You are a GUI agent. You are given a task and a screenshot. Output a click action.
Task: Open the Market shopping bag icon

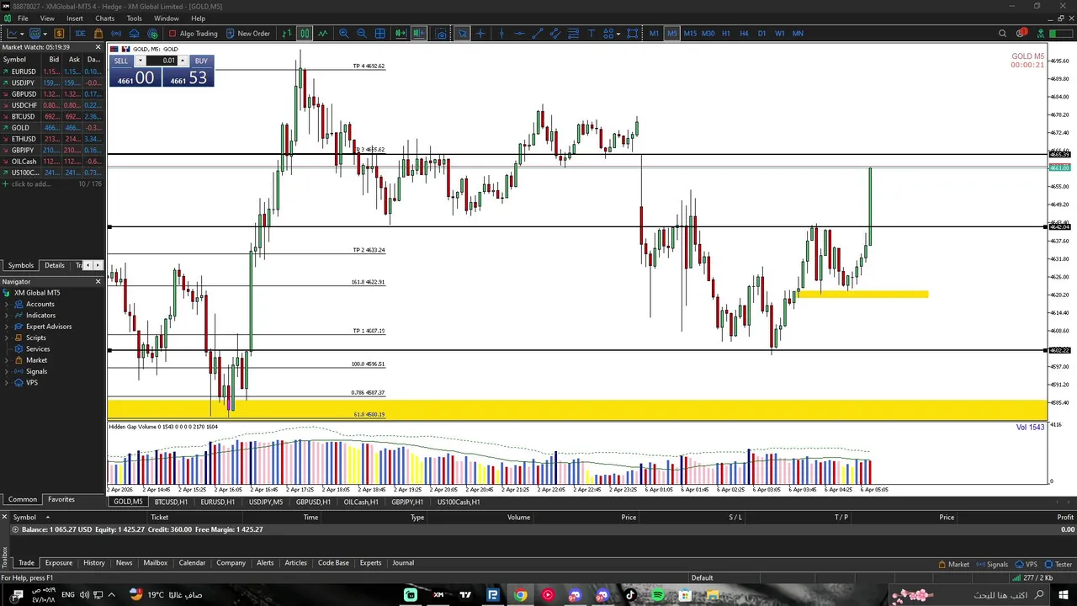[98, 34]
